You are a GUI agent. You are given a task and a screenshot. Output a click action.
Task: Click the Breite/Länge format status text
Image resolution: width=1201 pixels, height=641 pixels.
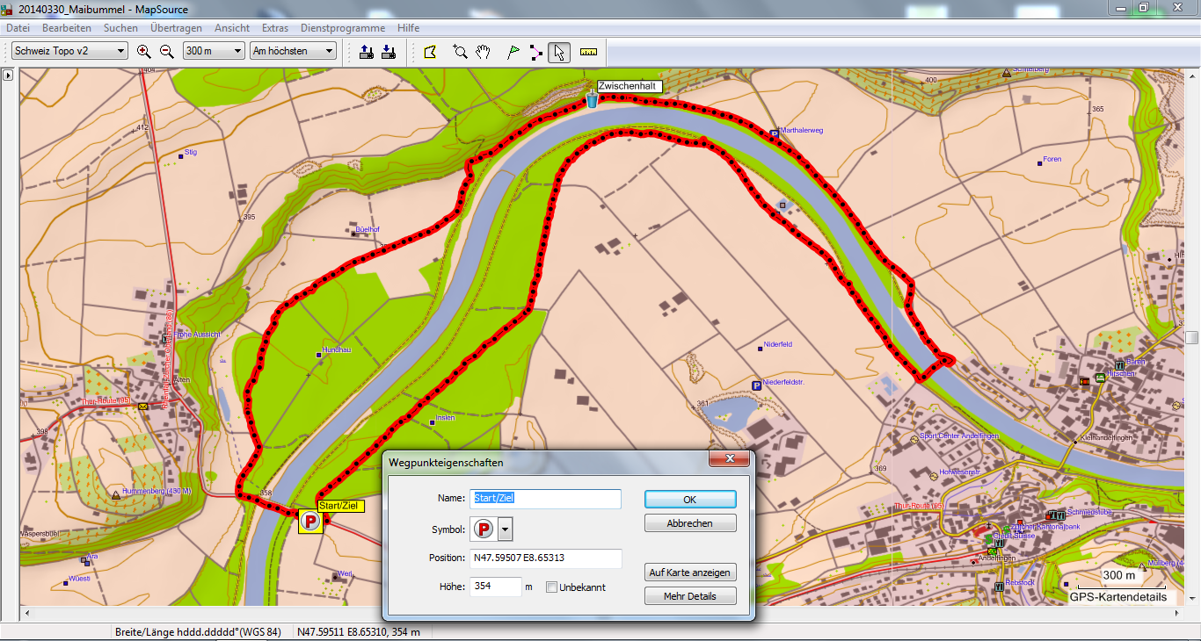[198, 631]
